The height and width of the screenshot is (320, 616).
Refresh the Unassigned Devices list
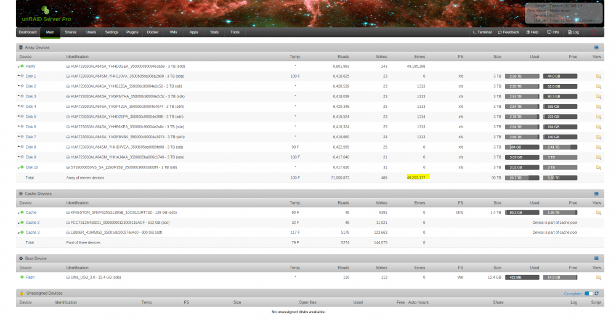click(x=597, y=293)
